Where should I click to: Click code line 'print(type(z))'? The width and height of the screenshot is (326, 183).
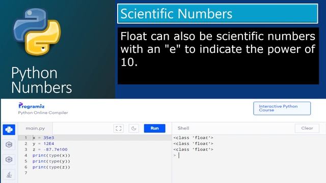(51, 167)
